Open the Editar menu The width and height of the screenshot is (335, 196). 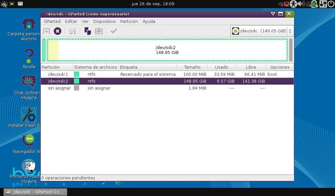pyautogui.click(x=71, y=21)
